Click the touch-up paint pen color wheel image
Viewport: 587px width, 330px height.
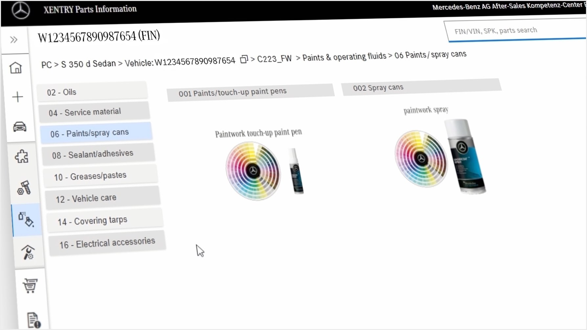click(x=253, y=171)
